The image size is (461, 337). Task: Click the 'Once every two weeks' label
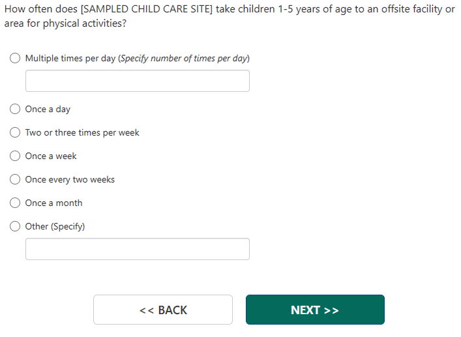tap(70, 179)
